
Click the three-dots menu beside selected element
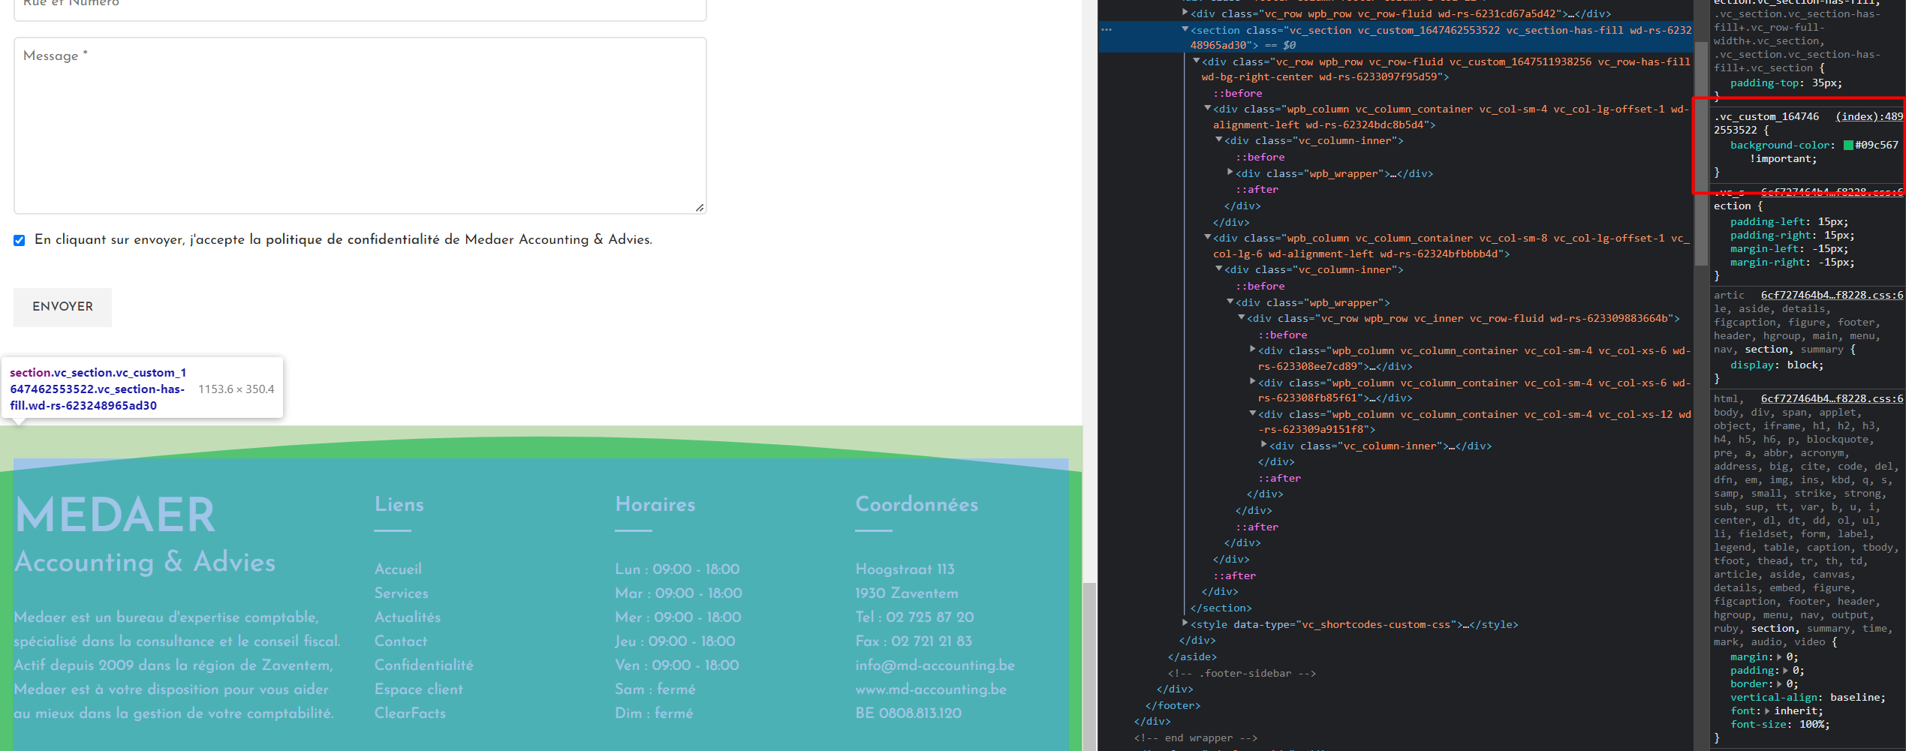[x=1107, y=30]
